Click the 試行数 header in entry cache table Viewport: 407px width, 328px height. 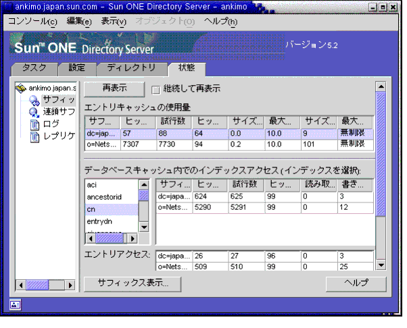pyautogui.click(x=174, y=121)
